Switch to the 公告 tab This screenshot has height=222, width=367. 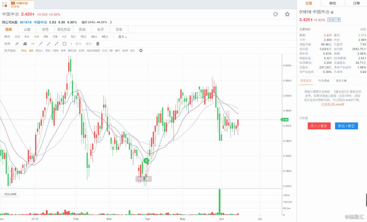(27, 29)
